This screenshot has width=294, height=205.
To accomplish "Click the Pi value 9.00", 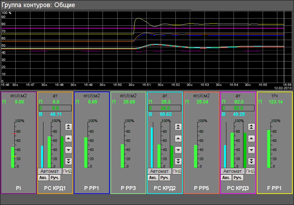I will (19, 102).
